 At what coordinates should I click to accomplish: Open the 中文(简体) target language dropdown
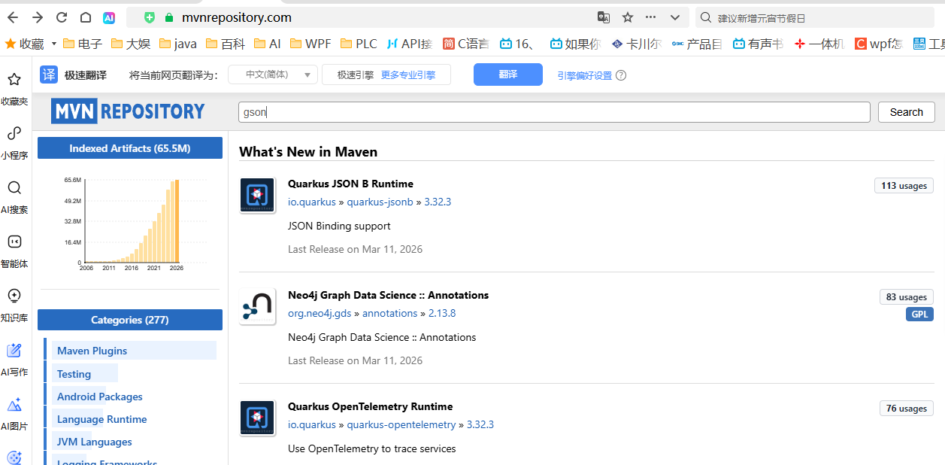272,74
